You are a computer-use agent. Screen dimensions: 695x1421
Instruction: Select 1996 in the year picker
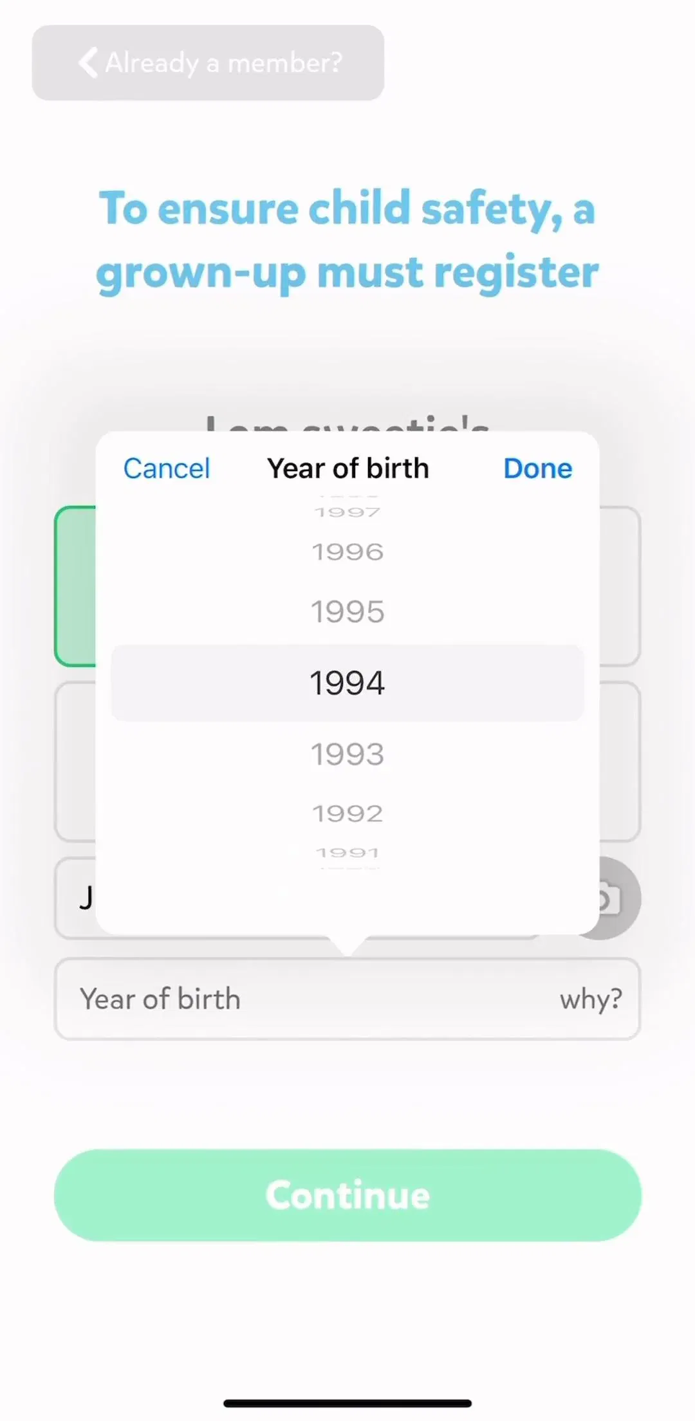[x=347, y=552]
